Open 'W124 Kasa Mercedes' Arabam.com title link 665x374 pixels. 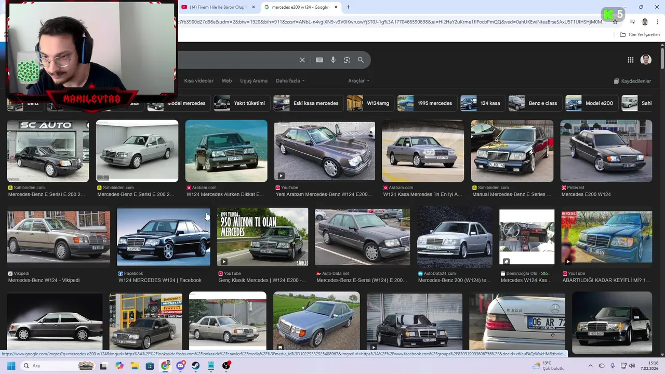tap(422, 194)
